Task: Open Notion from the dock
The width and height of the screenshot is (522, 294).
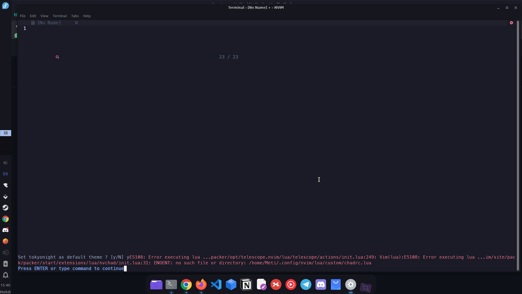Action: tap(246, 284)
